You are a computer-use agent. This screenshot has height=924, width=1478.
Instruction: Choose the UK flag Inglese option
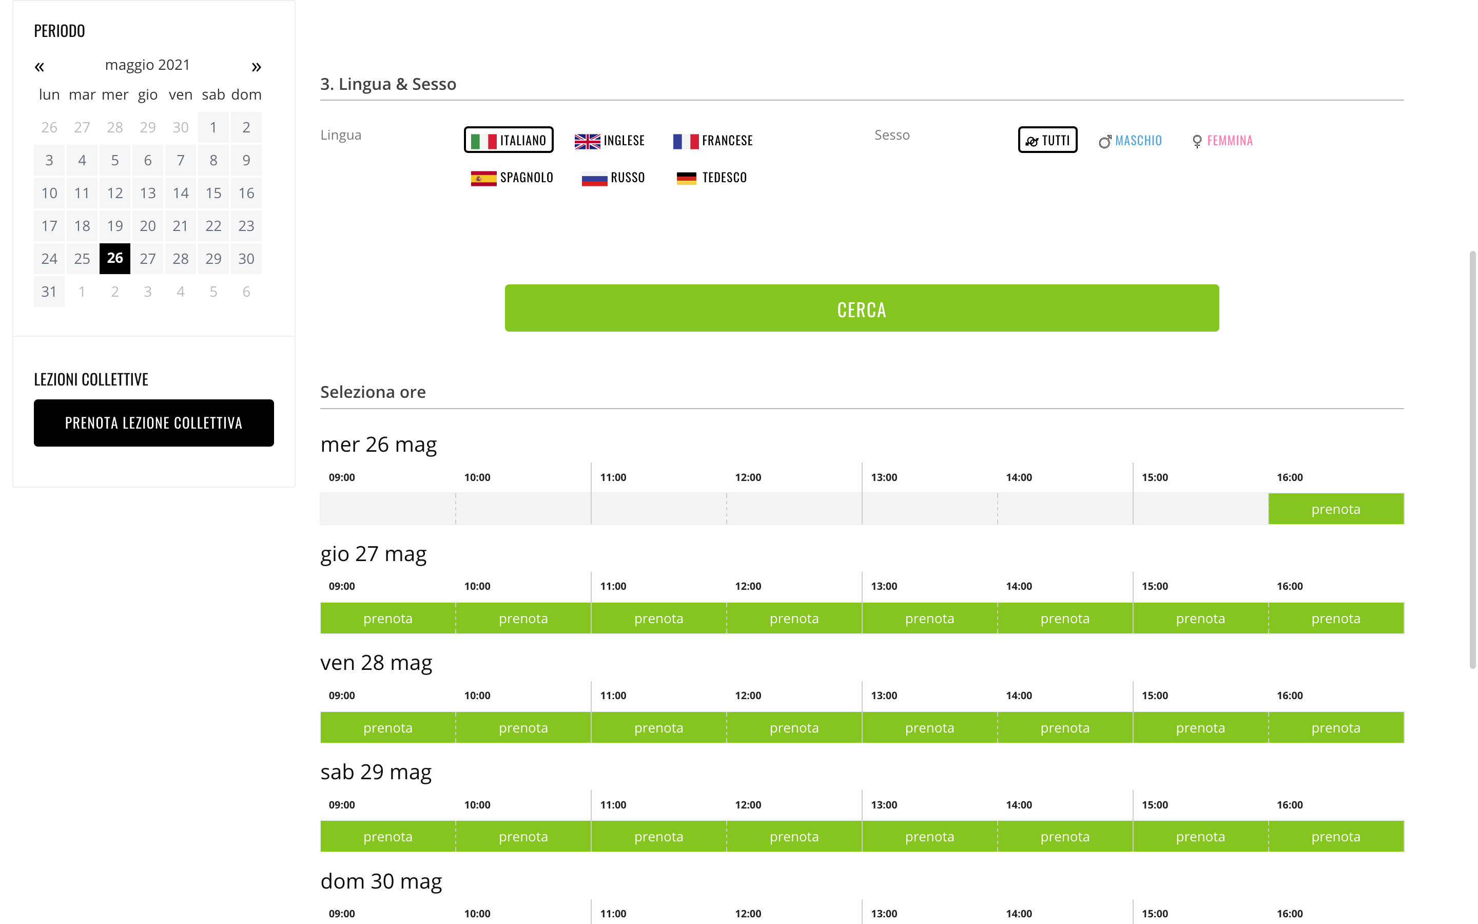609,141
